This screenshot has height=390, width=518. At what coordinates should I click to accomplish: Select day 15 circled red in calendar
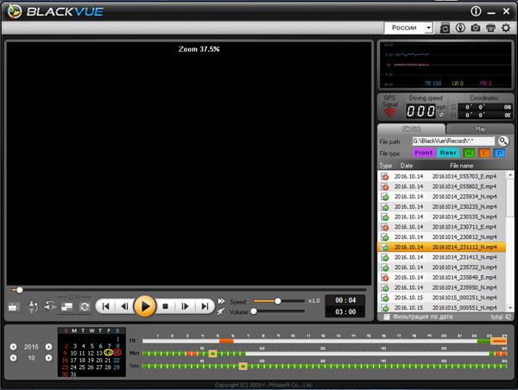[x=117, y=353]
